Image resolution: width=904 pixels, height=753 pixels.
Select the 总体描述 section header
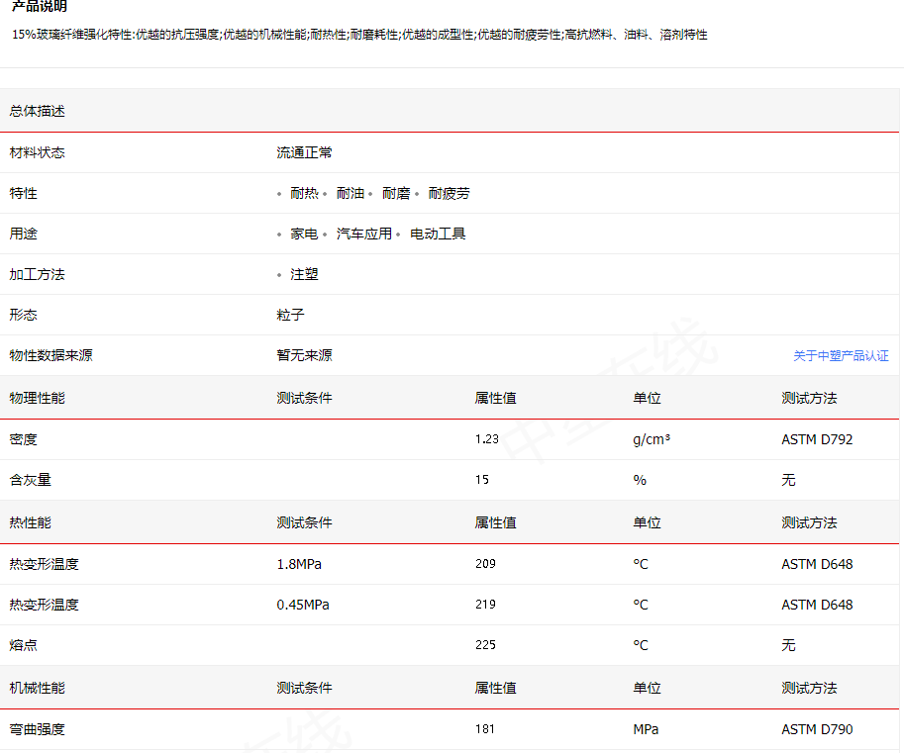(38, 111)
